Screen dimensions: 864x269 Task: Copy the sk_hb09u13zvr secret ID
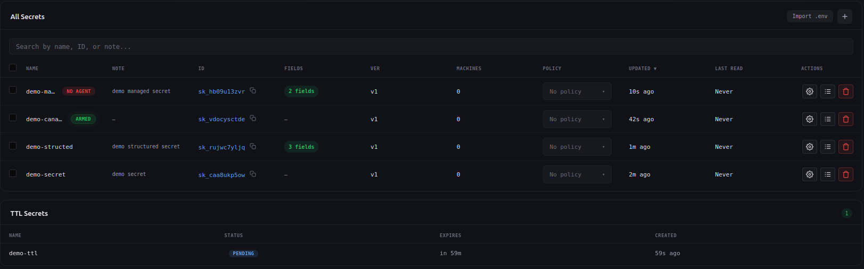pyautogui.click(x=253, y=91)
